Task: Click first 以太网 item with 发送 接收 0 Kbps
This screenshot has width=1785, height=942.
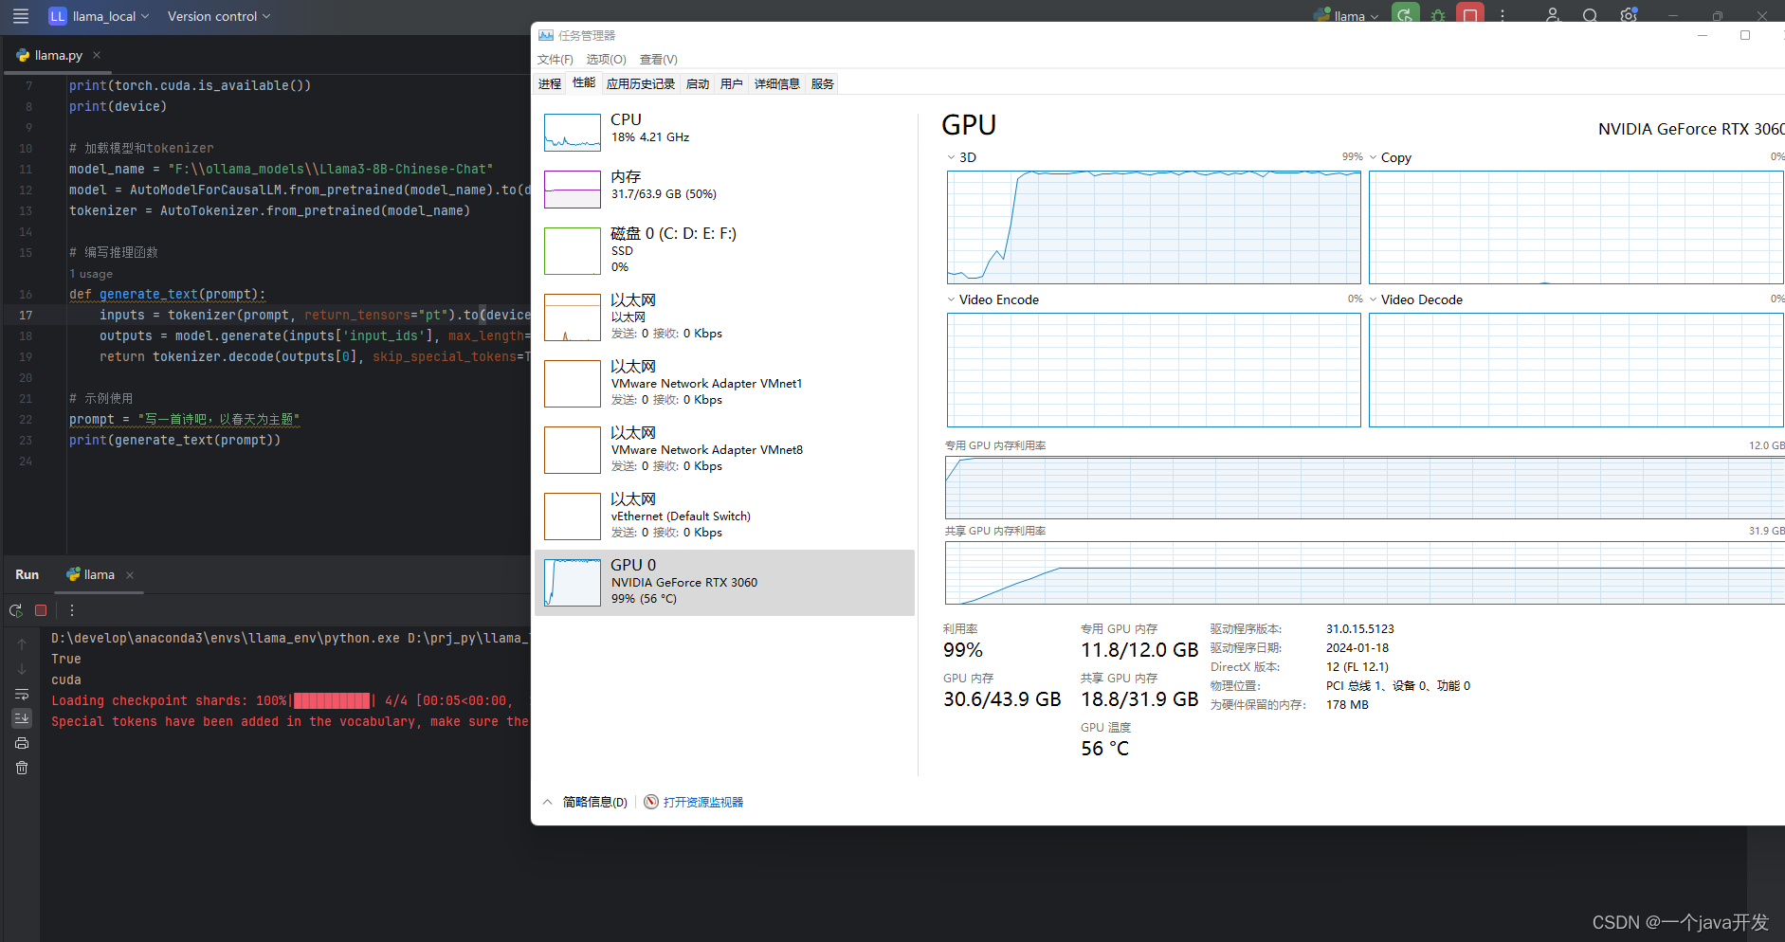Action: click(x=724, y=317)
